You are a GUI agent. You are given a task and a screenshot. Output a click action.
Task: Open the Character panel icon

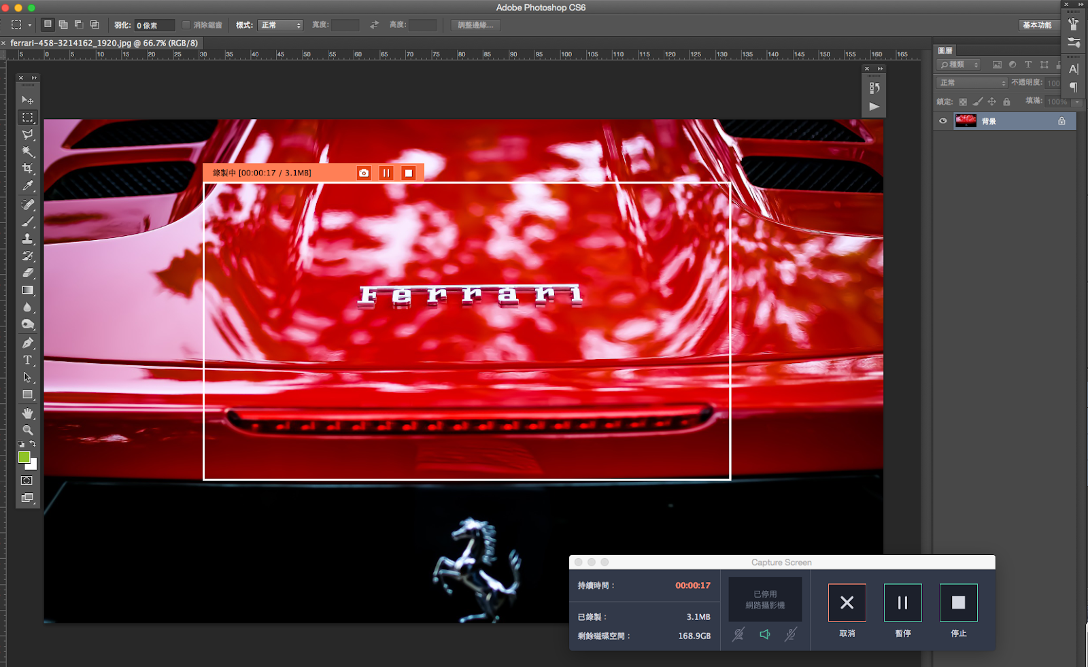1074,69
